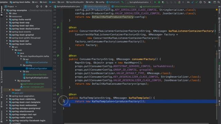Open the Project Structure folder icon
The width and height of the screenshot is (221, 124).
pyautogui.click(x=210, y=2)
